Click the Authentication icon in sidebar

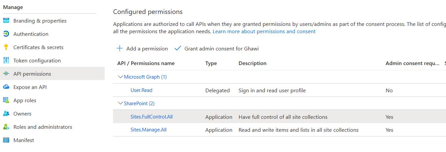click(6, 34)
